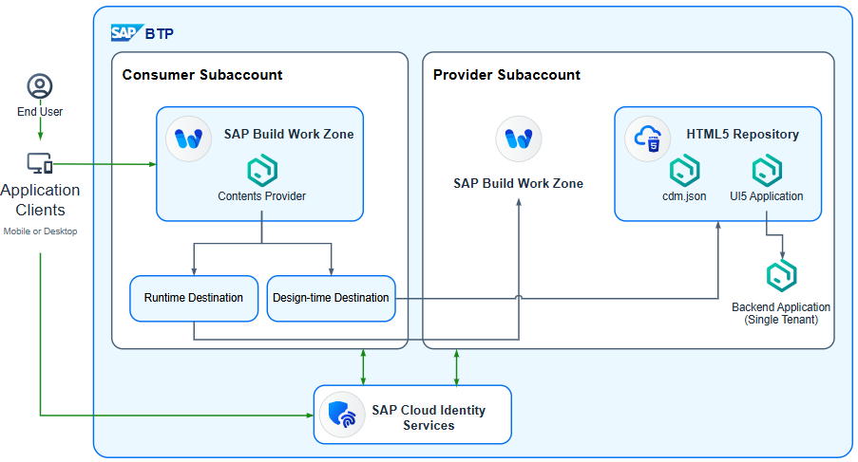Click the "Provider Subaccount" heading

pyautogui.click(x=506, y=75)
